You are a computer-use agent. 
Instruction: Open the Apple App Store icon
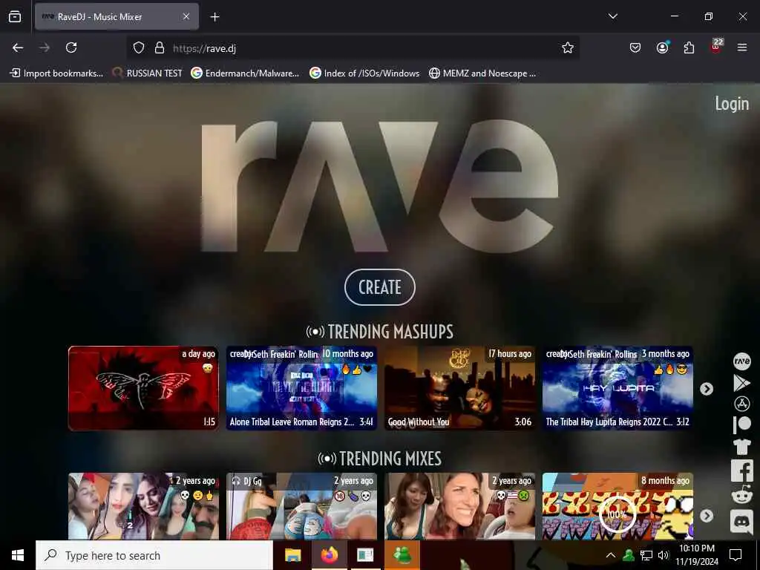point(741,404)
